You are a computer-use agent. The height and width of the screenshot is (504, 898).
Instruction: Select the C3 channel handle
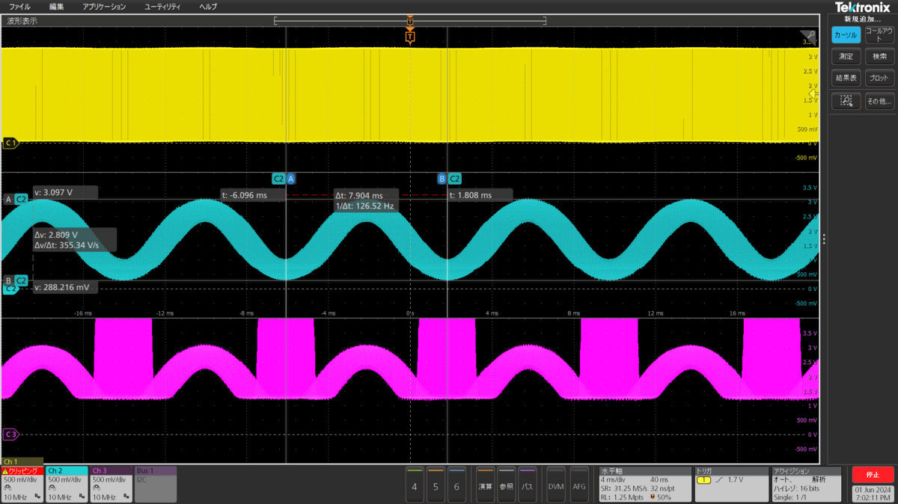[x=10, y=434]
